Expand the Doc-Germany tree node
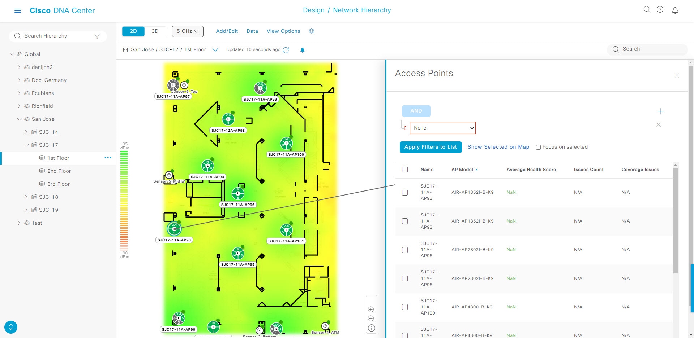This screenshot has width=694, height=338. [19, 80]
